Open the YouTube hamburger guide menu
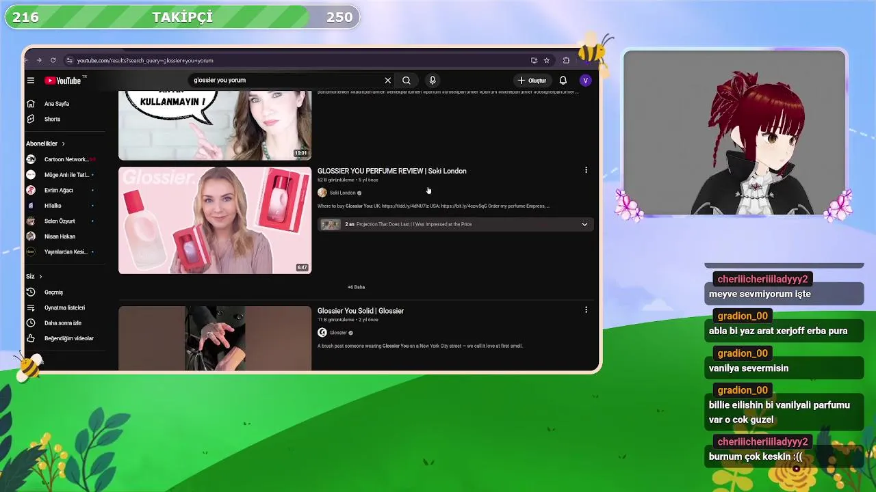This screenshot has height=492, width=876. (31, 81)
